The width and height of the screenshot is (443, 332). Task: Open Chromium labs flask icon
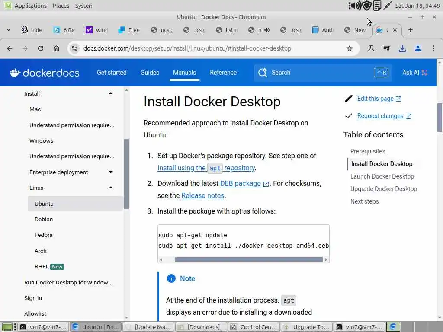371,48
